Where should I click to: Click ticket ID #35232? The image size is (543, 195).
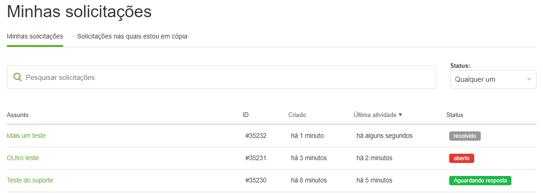pyautogui.click(x=256, y=136)
